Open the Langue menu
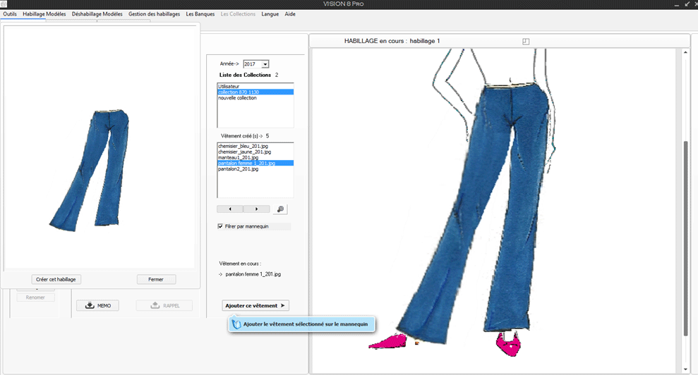Screen dimensions: 698x375 270,14
